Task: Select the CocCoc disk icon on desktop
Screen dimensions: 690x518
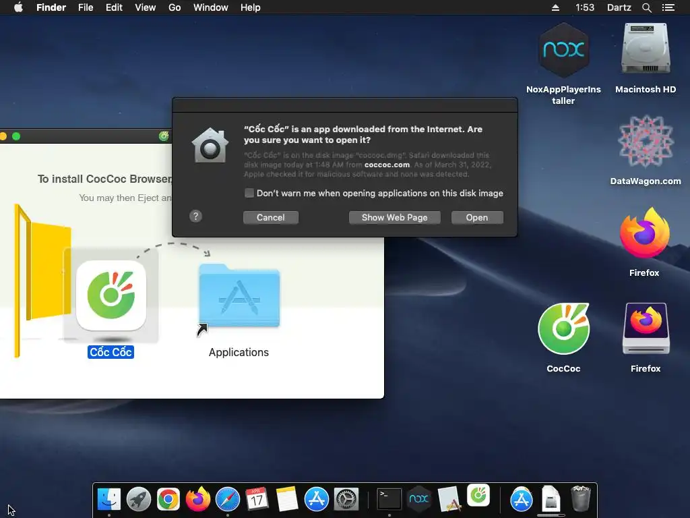Action: tap(564, 328)
